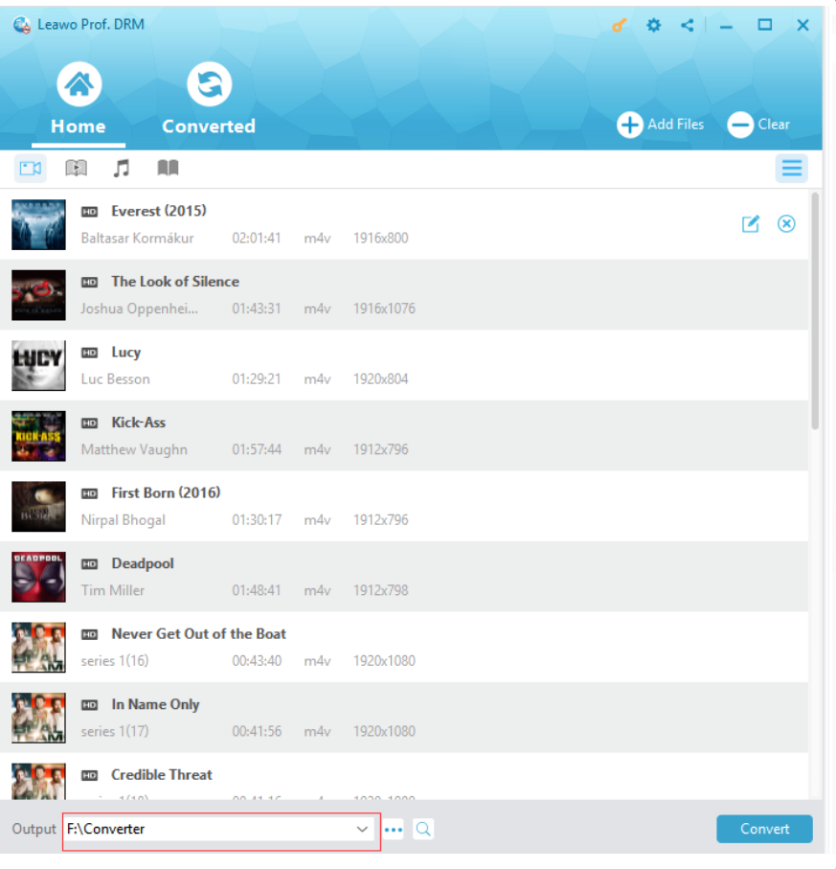Screen dimensions: 836x869
Task: Clear all files from the list
Action: point(759,125)
